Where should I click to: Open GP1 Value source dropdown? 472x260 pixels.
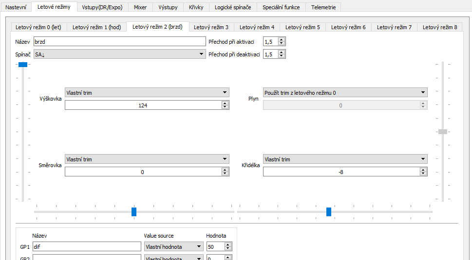click(173, 247)
